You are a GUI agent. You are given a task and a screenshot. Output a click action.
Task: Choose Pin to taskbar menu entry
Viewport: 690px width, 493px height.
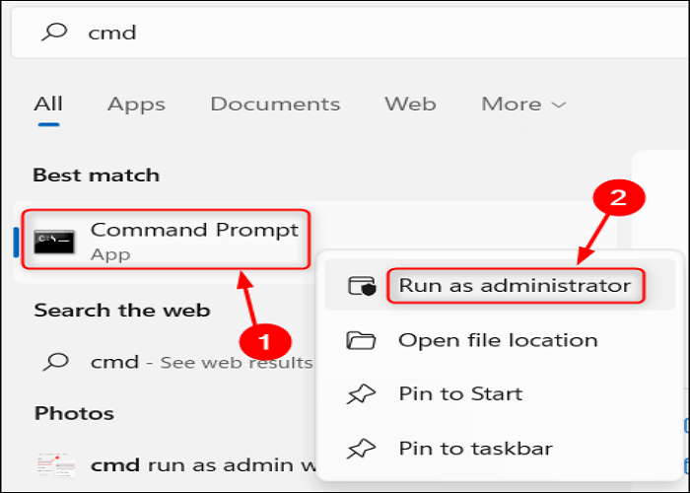pos(475,449)
